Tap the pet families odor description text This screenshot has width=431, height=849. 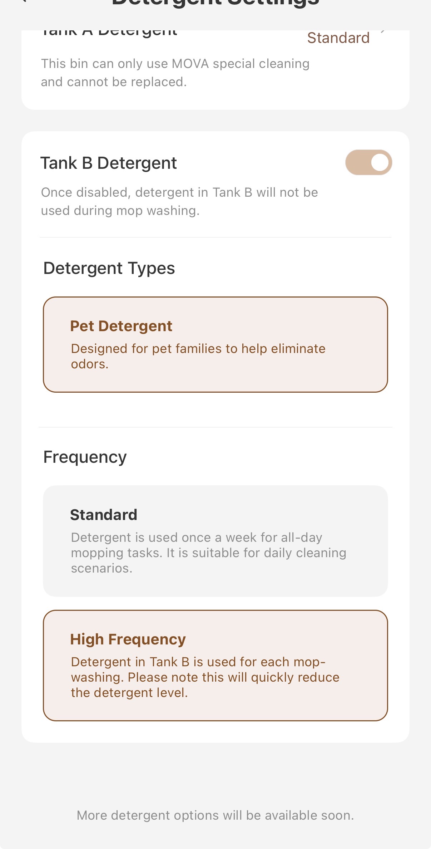(x=198, y=356)
